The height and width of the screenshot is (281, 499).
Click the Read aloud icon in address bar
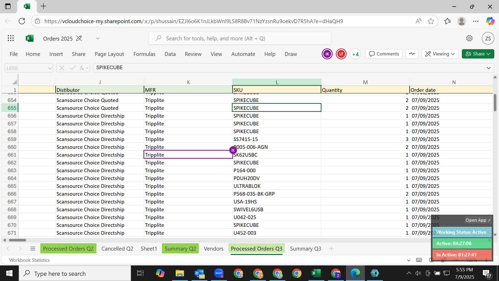(418, 21)
